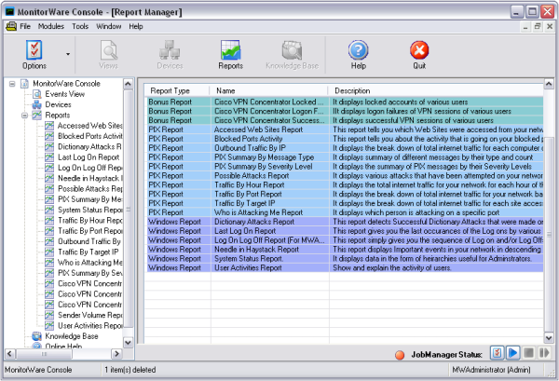Image resolution: width=559 pixels, height=381 pixels.
Task: Click the JobManager pause button
Action: click(544, 353)
